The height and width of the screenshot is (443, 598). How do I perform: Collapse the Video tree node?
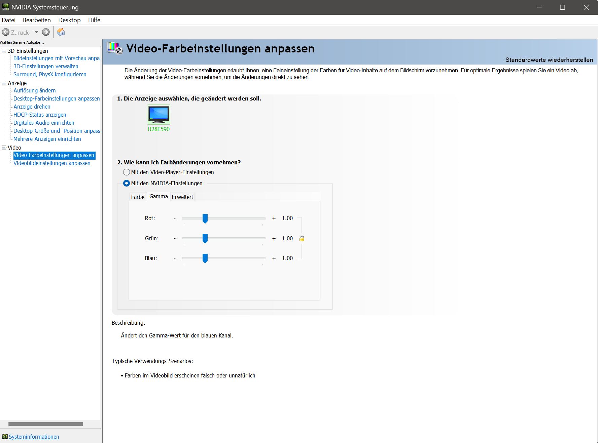point(4,148)
